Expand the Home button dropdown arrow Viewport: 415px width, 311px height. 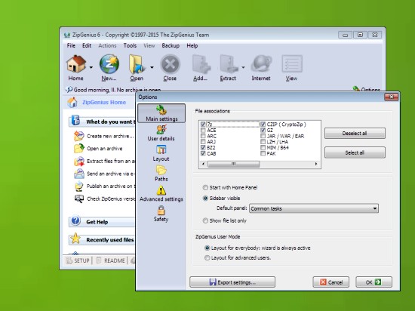coord(91,67)
